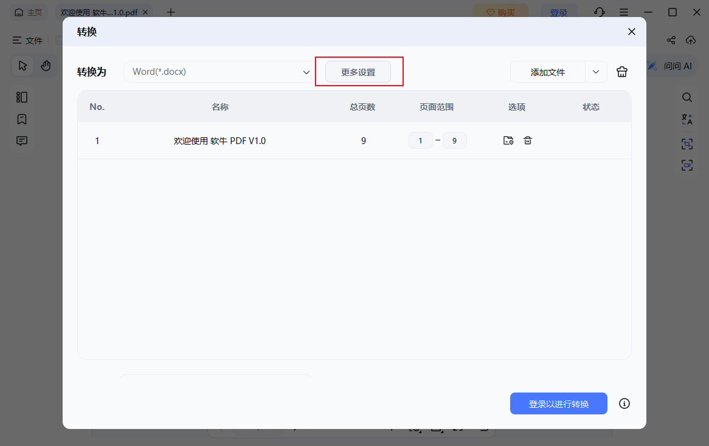This screenshot has width=709, height=446.
Task: Close the 转换 dialog
Action: pyautogui.click(x=632, y=32)
